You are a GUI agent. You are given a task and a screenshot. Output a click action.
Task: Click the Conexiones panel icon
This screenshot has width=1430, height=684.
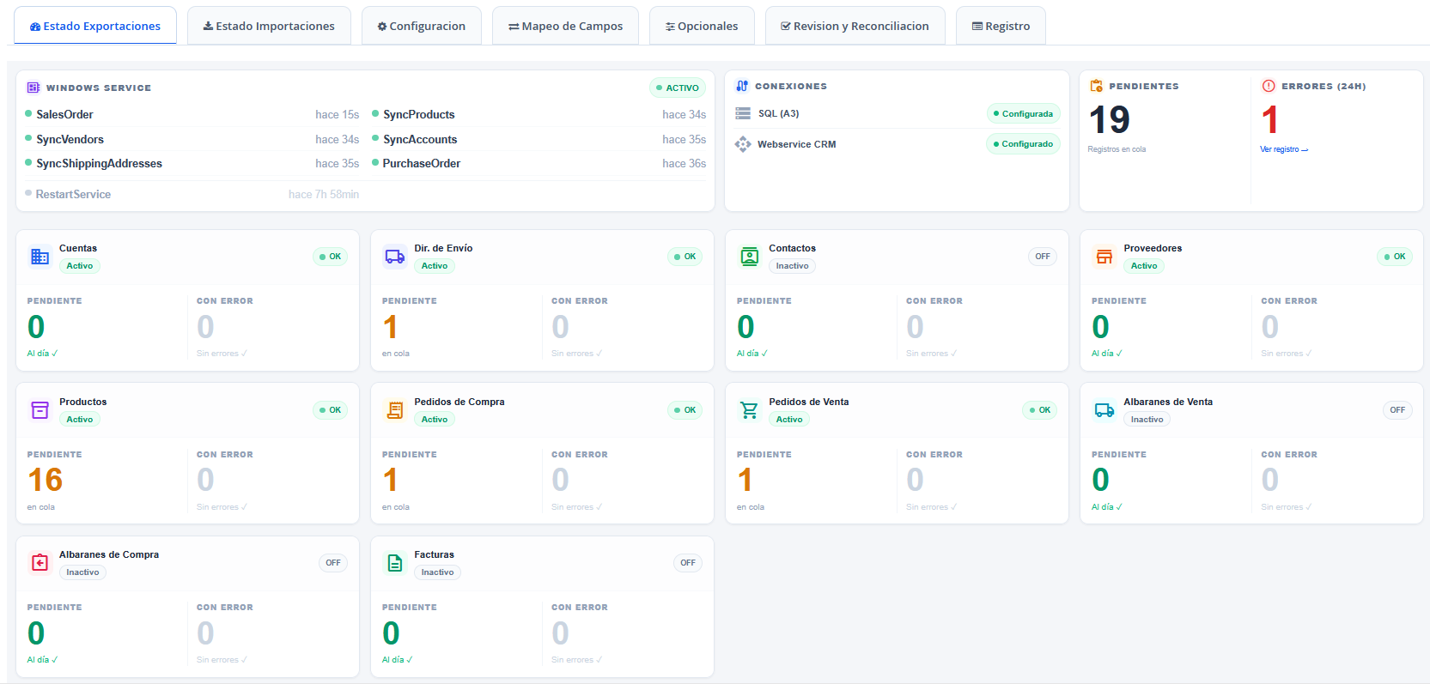(742, 86)
